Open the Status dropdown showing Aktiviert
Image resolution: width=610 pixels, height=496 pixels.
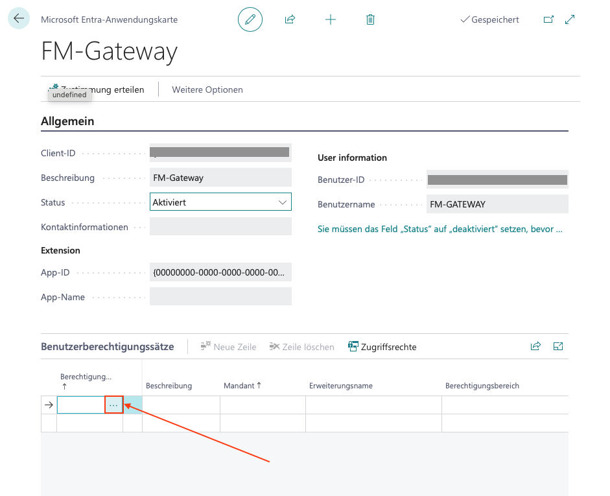click(x=220, y=202)
